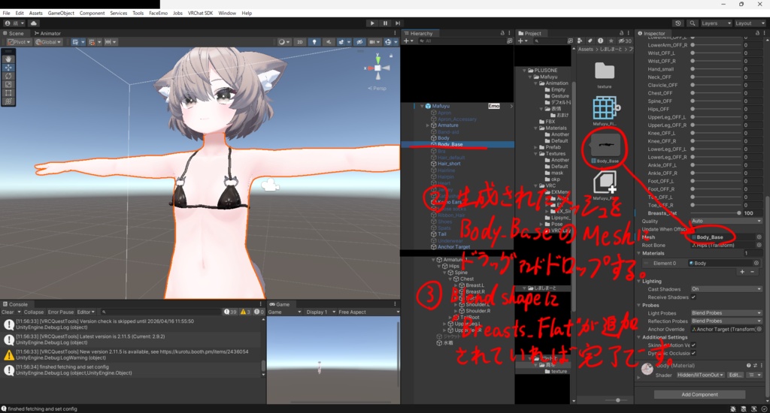Adjust the Chest_OFF blend shape slider
The width and height of the screenshot is (770, 413).
click(716, 93)
